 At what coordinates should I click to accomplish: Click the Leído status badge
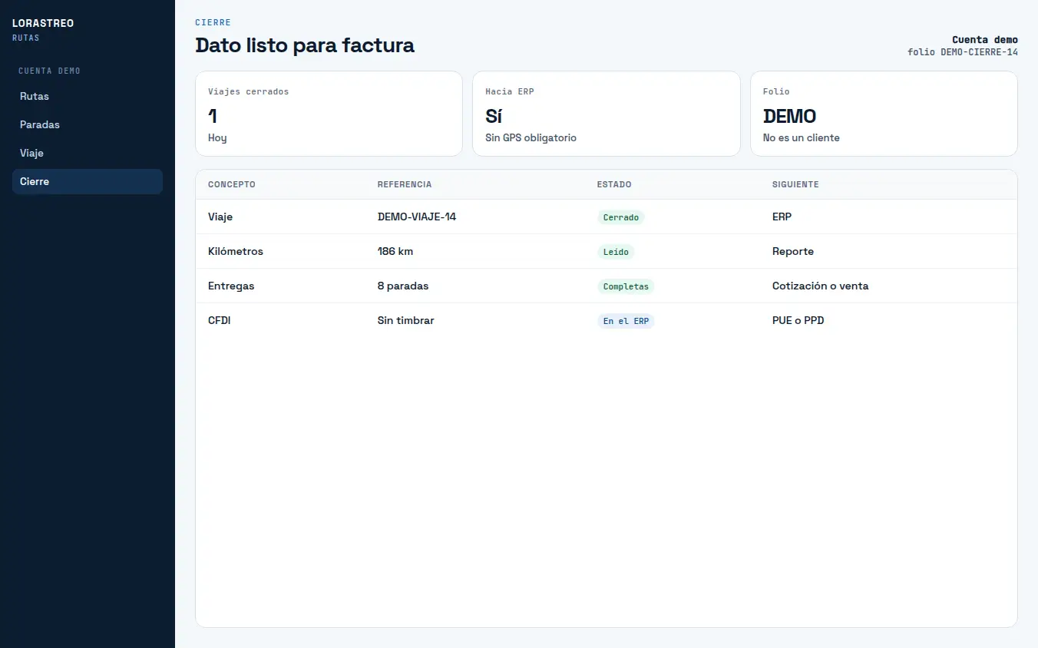[x=616, y=252]
